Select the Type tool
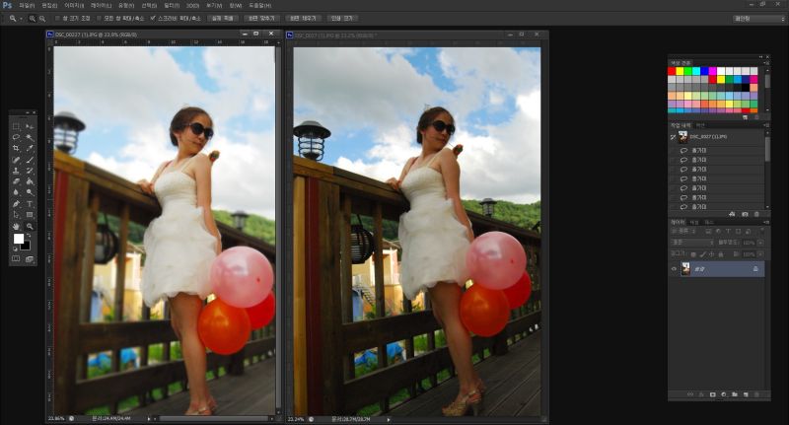 [x=30, y=204]
